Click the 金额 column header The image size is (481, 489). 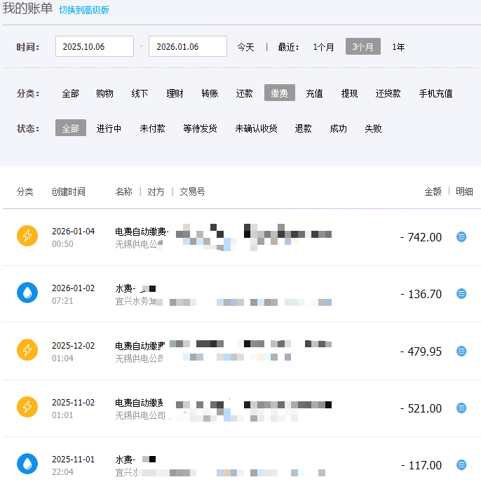pyautogui.click(x=433, y=192)
